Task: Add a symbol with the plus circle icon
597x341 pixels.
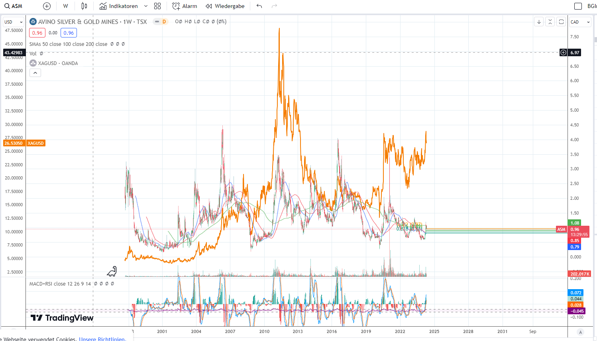Action: 47,6
